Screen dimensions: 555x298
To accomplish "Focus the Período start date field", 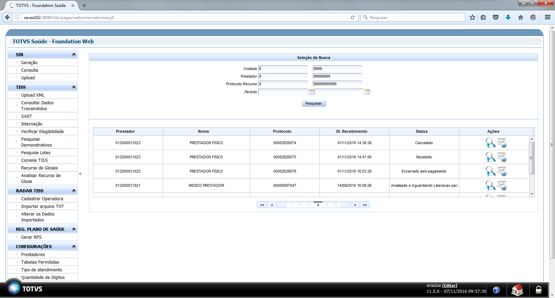I will click(283, 92).
